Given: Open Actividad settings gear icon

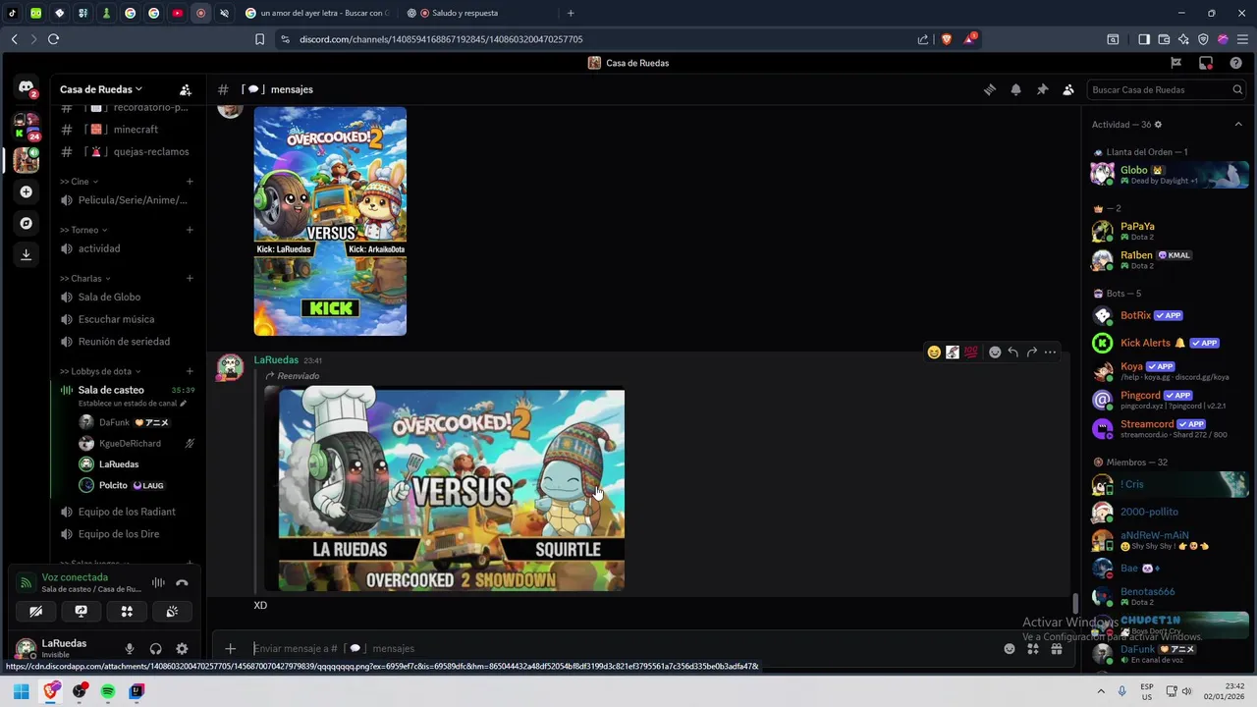Looking at the screenshot, I should point(1158,125).
